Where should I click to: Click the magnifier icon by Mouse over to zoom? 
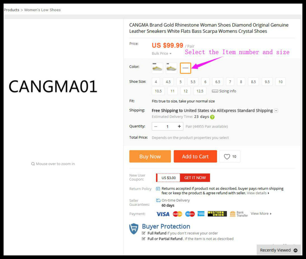[x=33, y=164]
